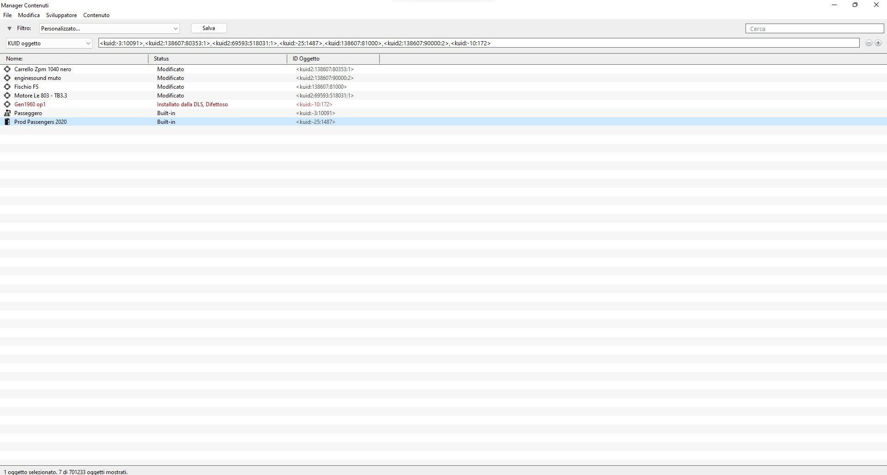Click the passenger icon beside Passeggero
The width and height of the screenshot is (887, 475).
click(7, 113)
